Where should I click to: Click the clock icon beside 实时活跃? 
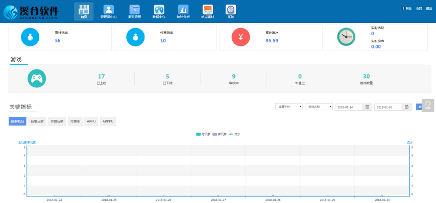point(346,37)
